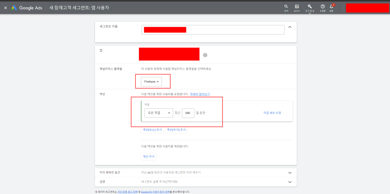390x194 pixels.
Task: Expand the 미리 채워진 옵션 section
Action: coord(289,173)
